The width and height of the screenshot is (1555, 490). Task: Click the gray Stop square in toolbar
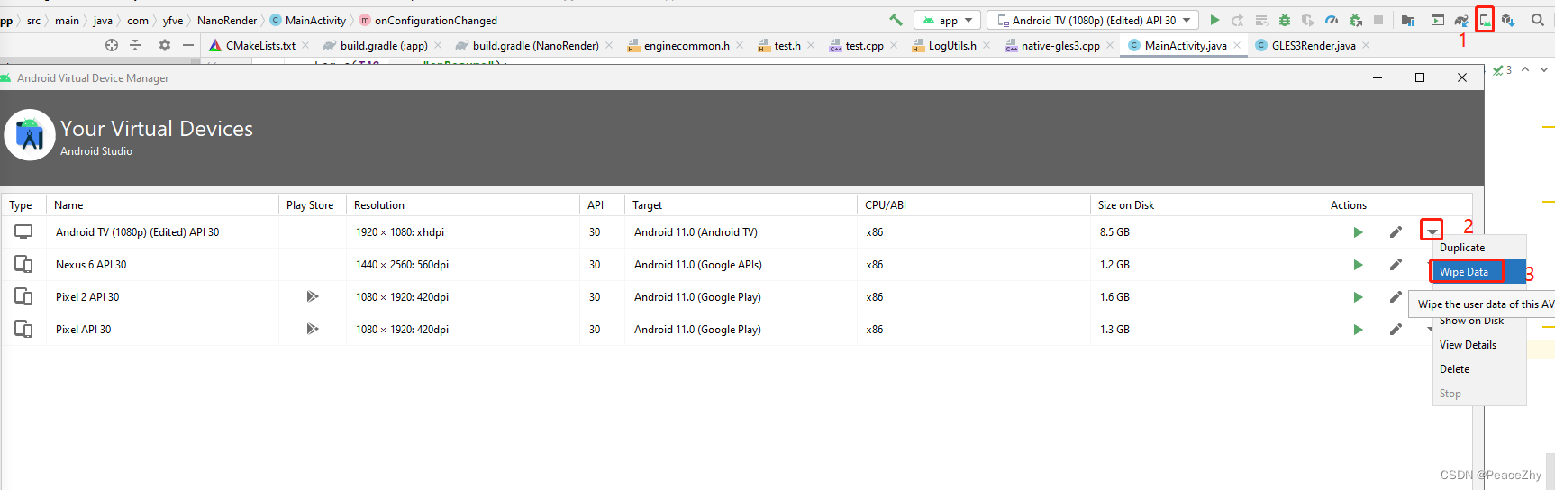[x=1378, y=20]
